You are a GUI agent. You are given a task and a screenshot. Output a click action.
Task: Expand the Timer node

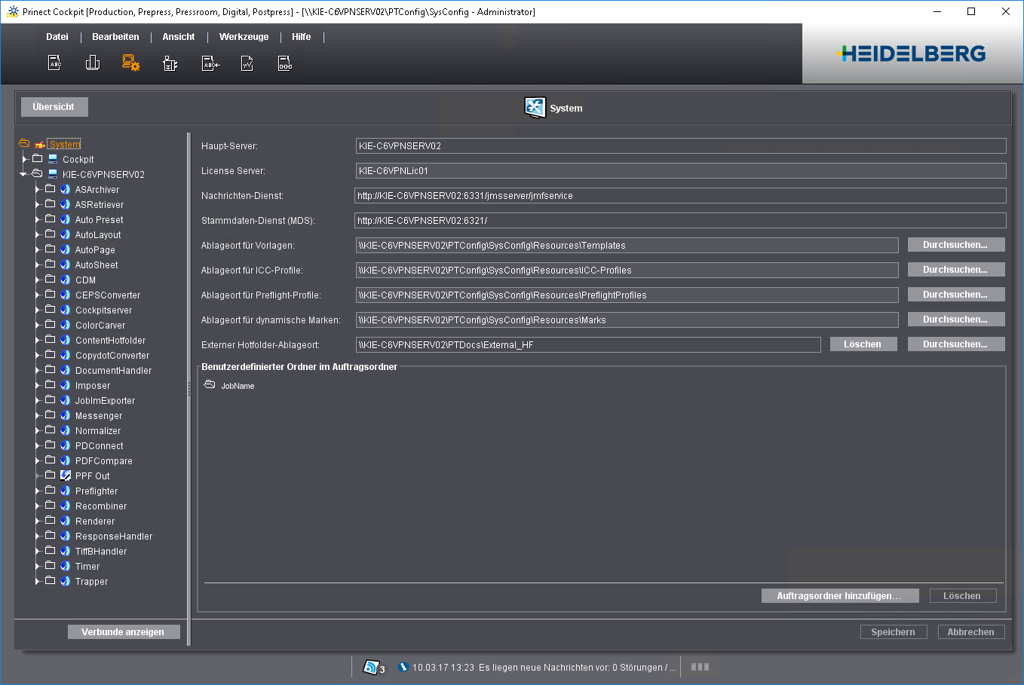38,566
